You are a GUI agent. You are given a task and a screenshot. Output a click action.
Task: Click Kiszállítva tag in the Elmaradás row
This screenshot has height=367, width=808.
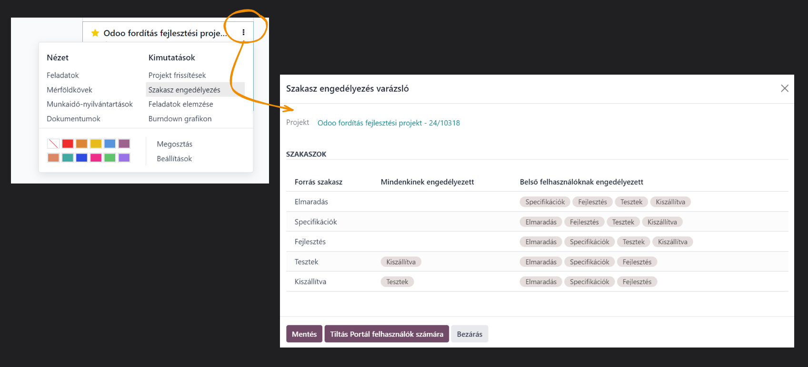(670, 202)
